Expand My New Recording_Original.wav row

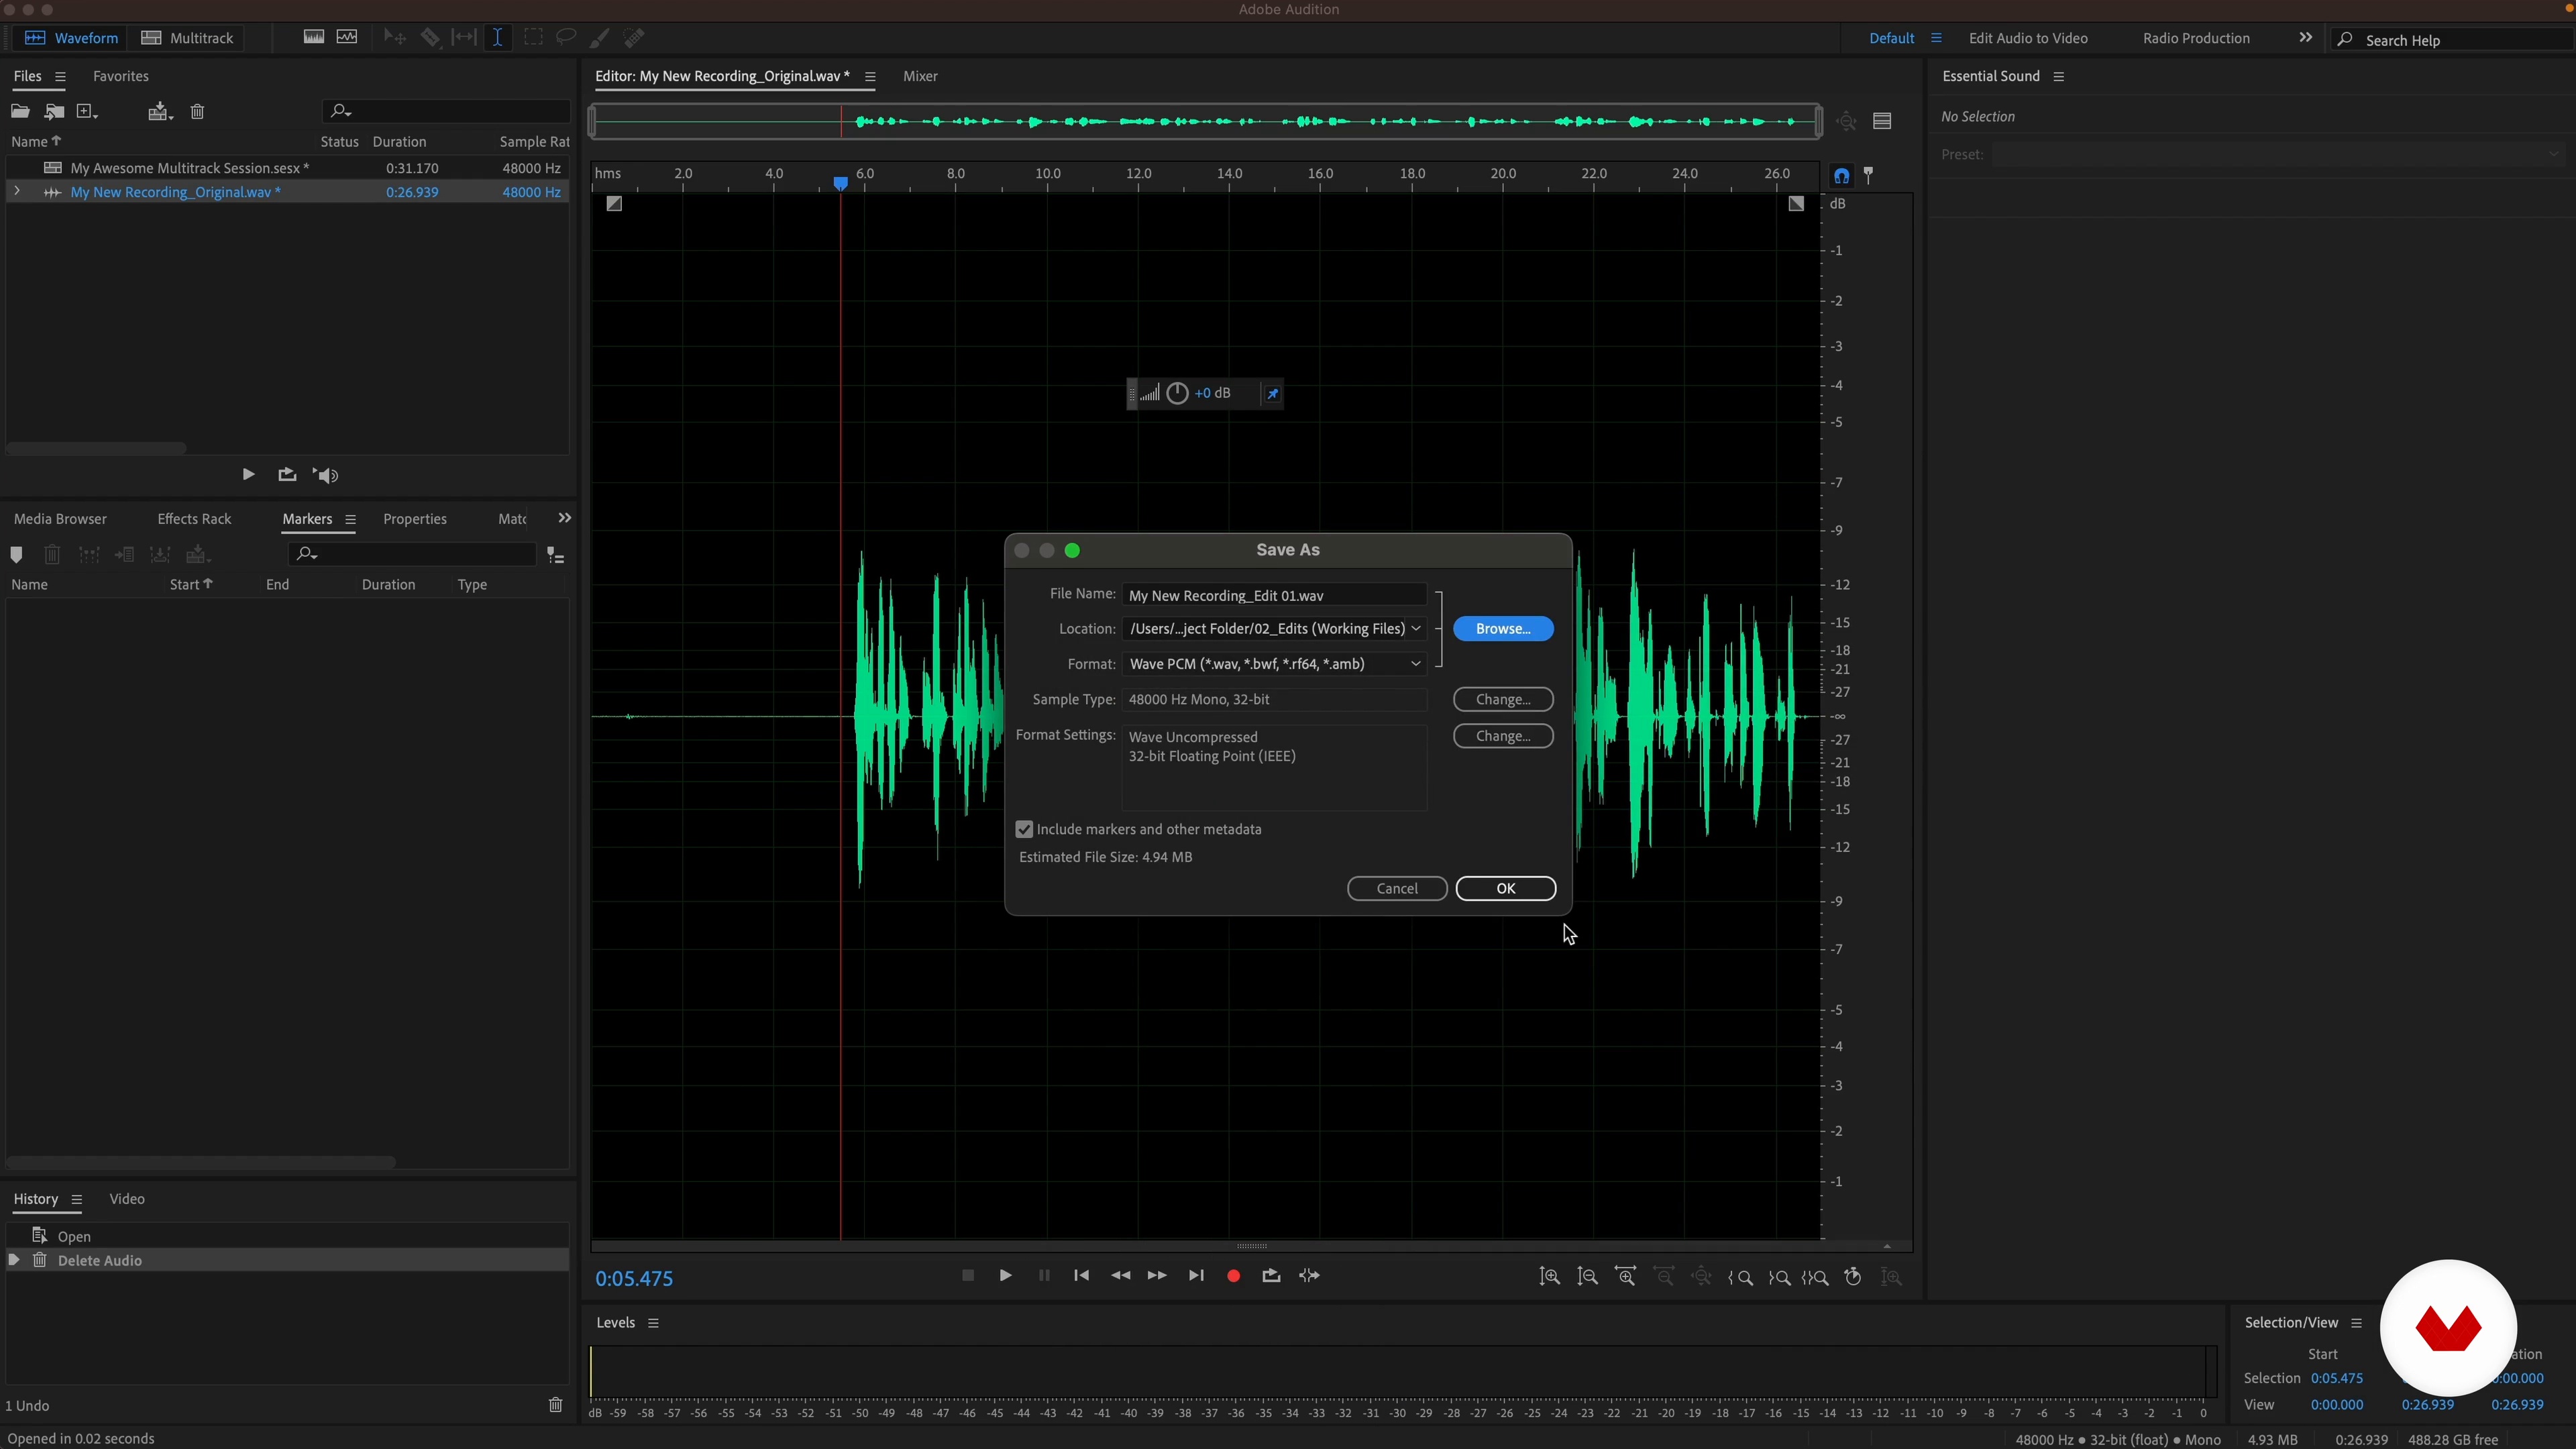pyautogui.click(x=16, y=192)
